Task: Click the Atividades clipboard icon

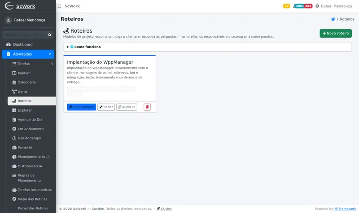Action: point(9,54)
